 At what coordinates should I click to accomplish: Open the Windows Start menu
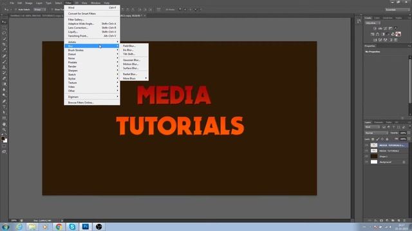point(5,227)
